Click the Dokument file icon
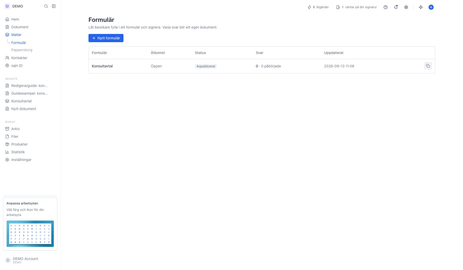This screenshot has height=270, width=463. (7, 27)
